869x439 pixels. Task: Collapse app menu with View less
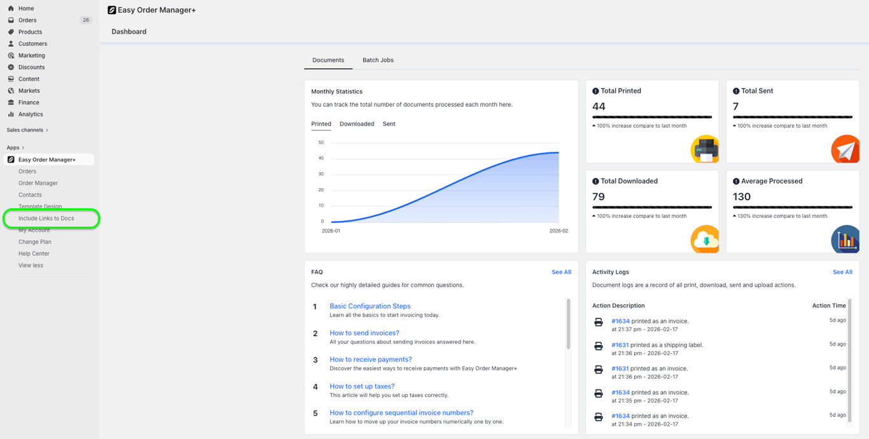point(31,266)
